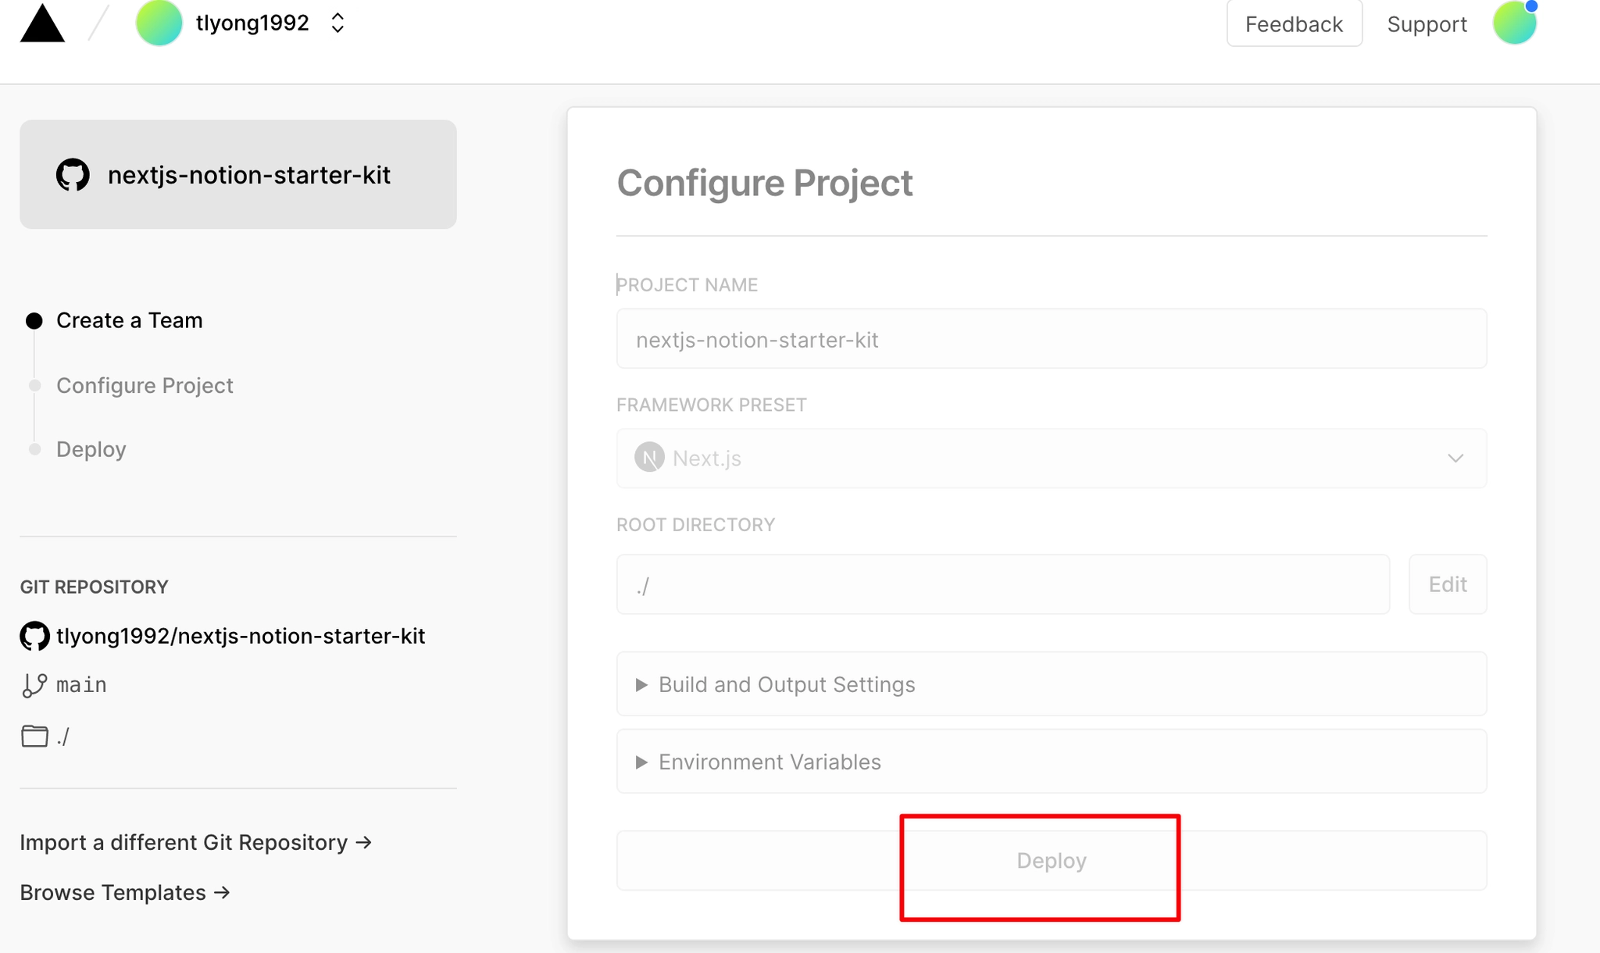This screenshot has height=953, width=1600.
Task: Open the scope switcher chevrons beside tlyong1992
Action: click(x=337, y=23)
